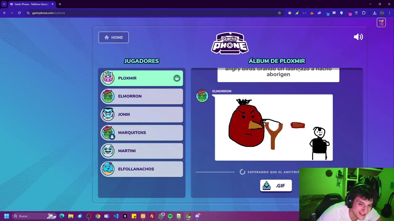The height and width of the screenshot is (221, 394).
Task: Click the prompt text 'angry birds tirando un ladrillazo'
Action: (278, 72)
